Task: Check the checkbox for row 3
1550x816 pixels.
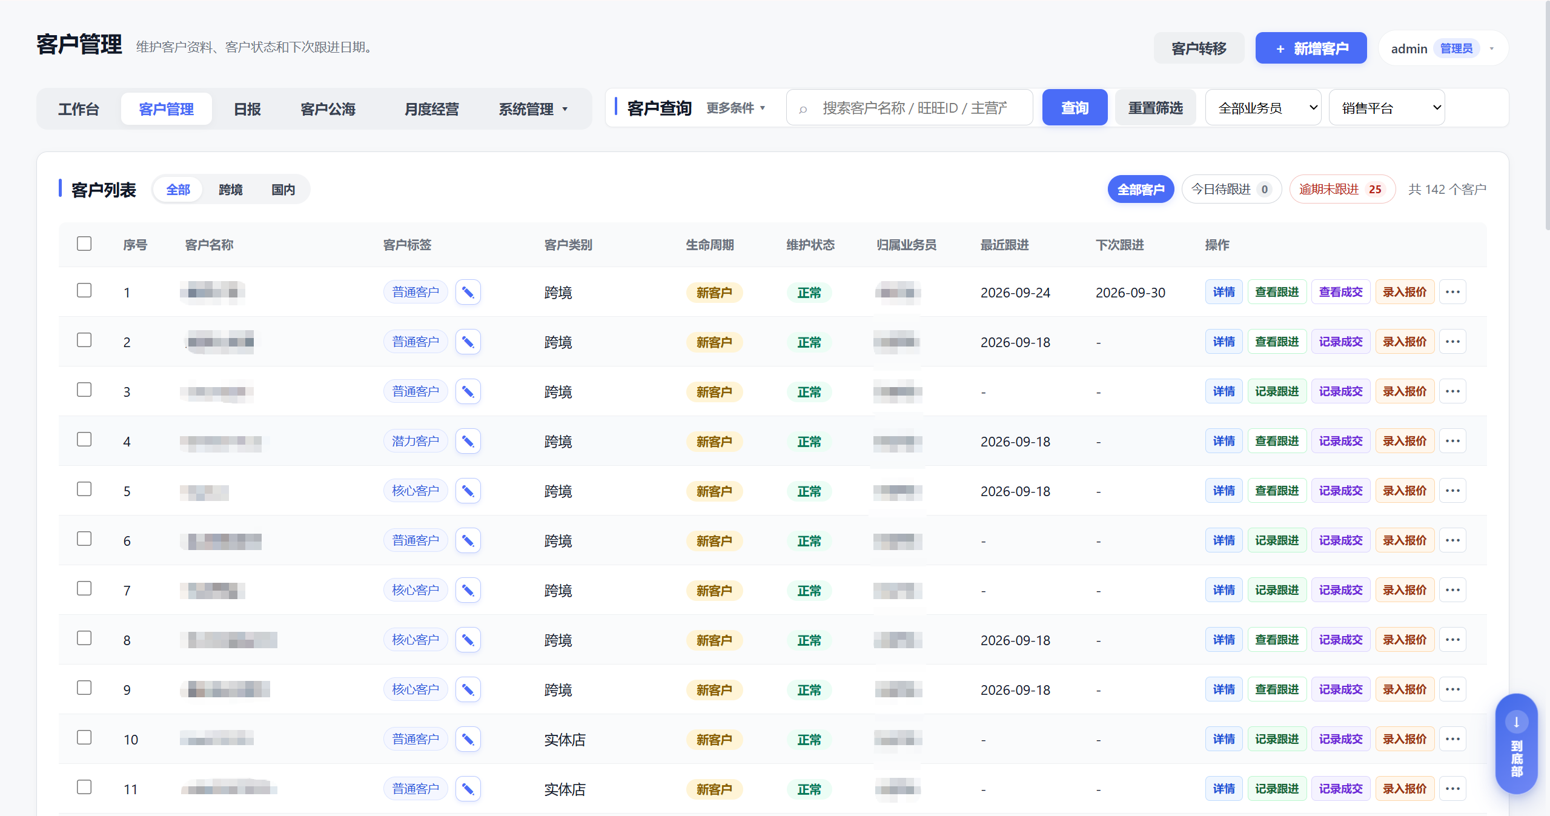Action: point(84,390)
